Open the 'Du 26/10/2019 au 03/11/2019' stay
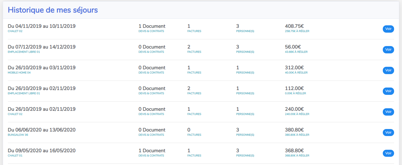Image resolution: width=402 pixels, height=165 pixels. (41, 68)
